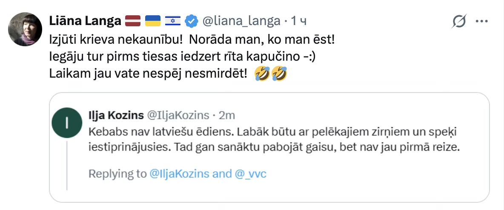Click the "1 ч" post timestamp
504x210 pixels.
[x=299, y=20]
